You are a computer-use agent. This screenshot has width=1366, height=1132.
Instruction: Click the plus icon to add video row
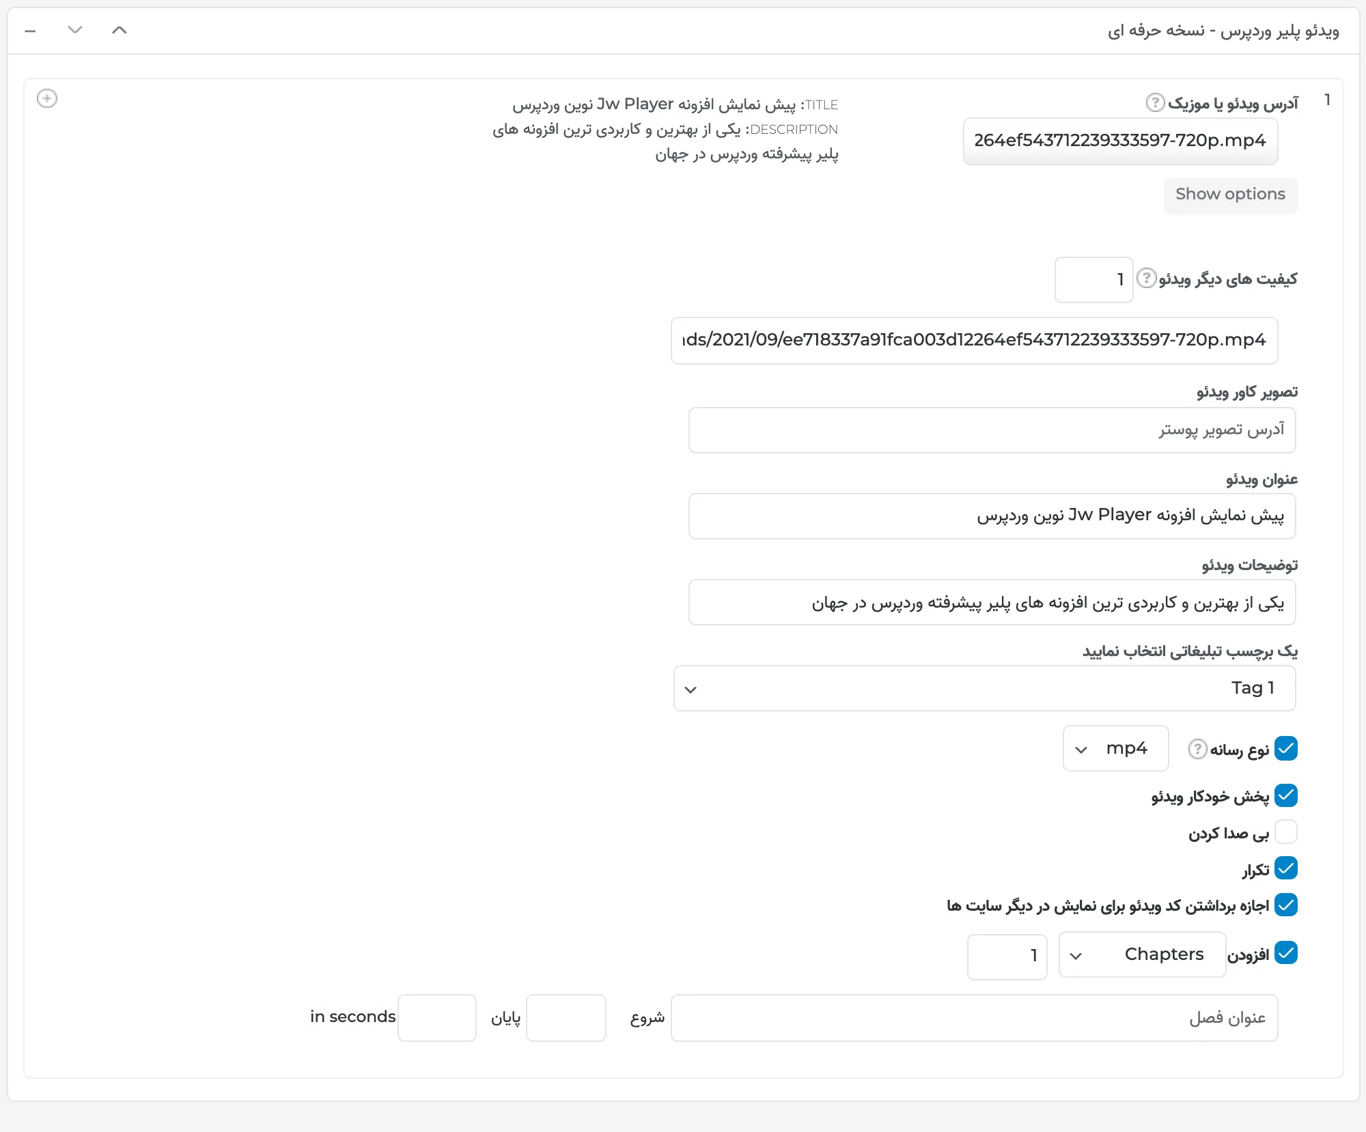click(46, 98)
